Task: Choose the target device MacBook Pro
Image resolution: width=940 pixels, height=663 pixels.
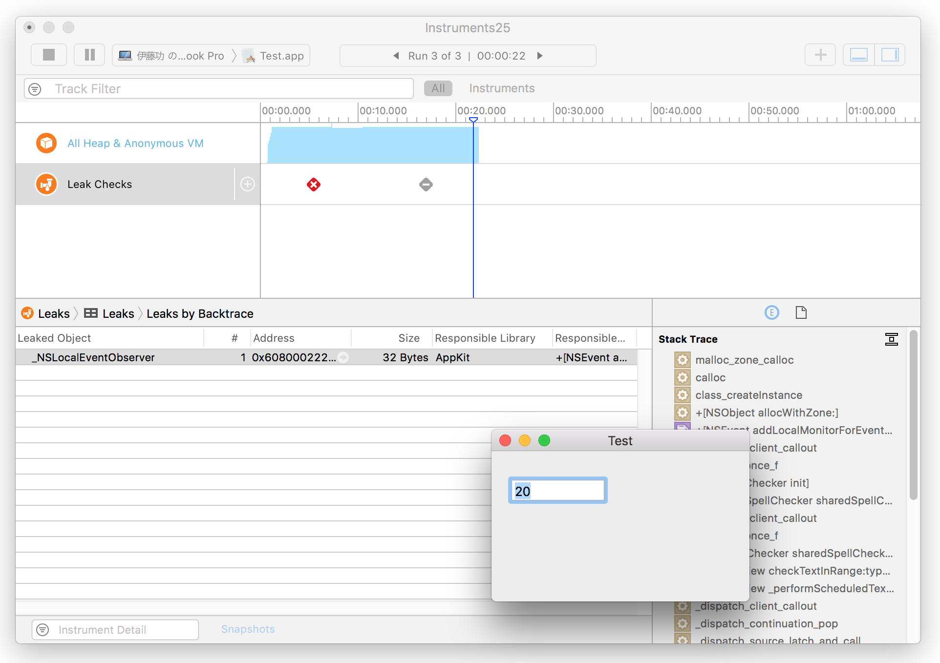Action: 171,56
